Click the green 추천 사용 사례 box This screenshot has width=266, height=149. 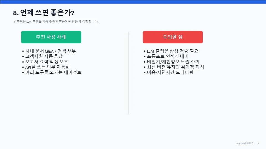coord(51,37)
